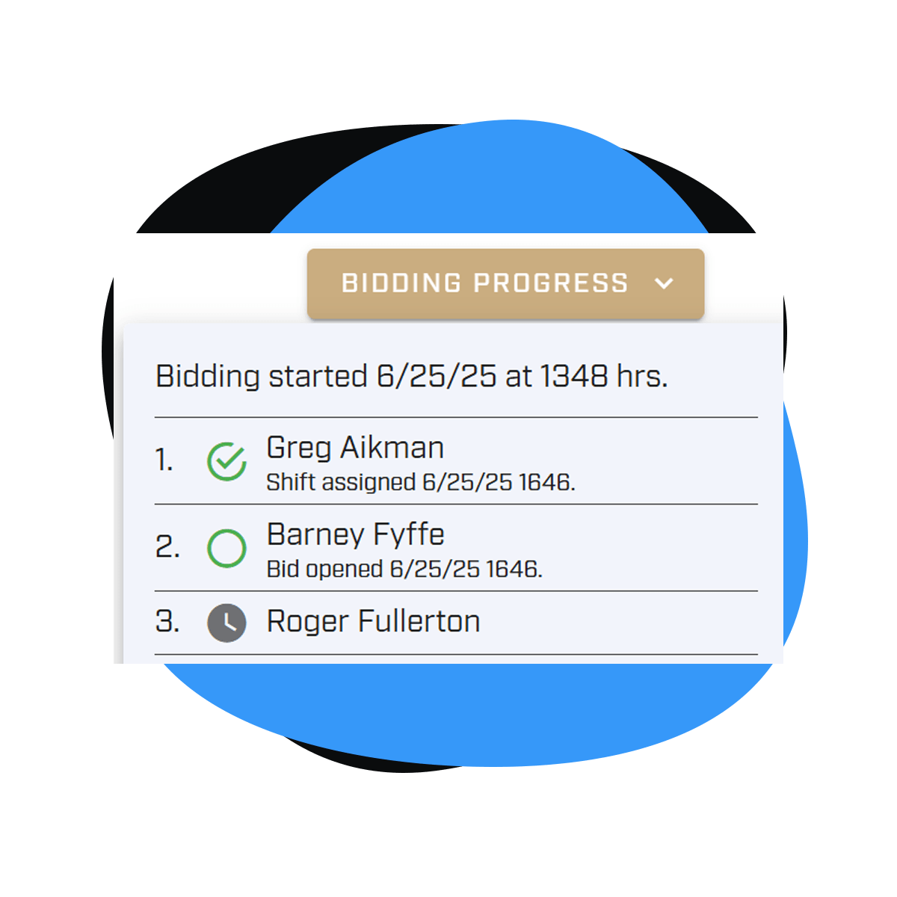
Task: Click list number 3 in bidding order
Action: click(167, 622)
